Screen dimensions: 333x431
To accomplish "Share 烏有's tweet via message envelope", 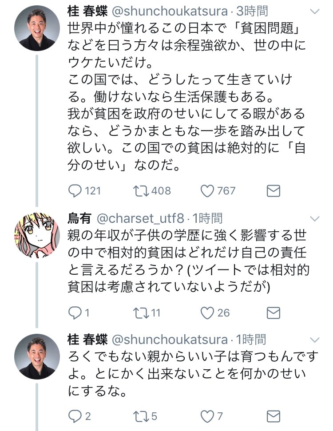I will point(273,312).
